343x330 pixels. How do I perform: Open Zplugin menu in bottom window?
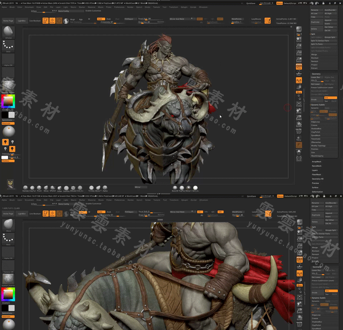184,200
